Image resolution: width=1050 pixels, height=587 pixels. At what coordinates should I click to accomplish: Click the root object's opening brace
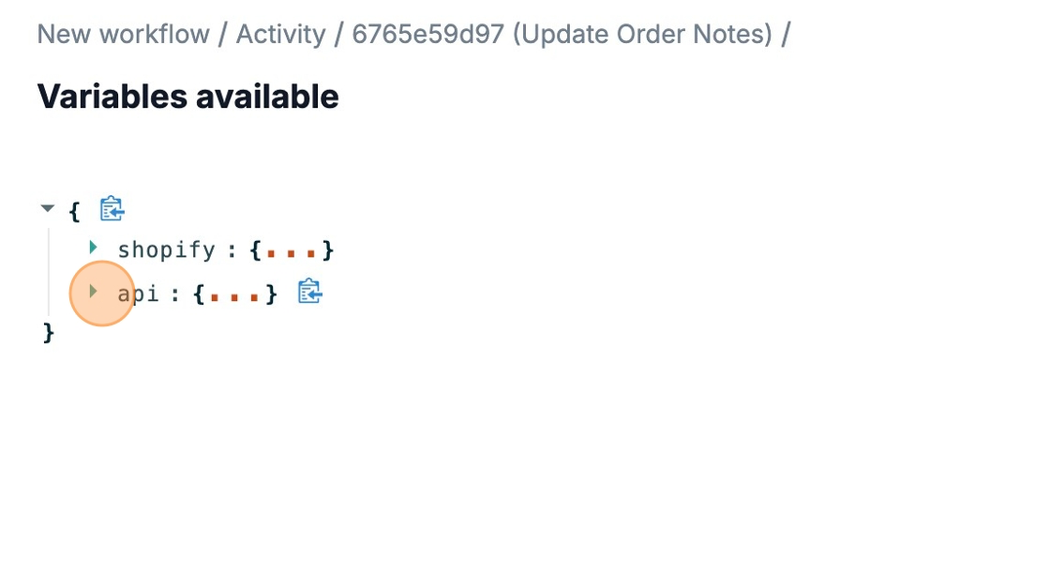point(75,210)
